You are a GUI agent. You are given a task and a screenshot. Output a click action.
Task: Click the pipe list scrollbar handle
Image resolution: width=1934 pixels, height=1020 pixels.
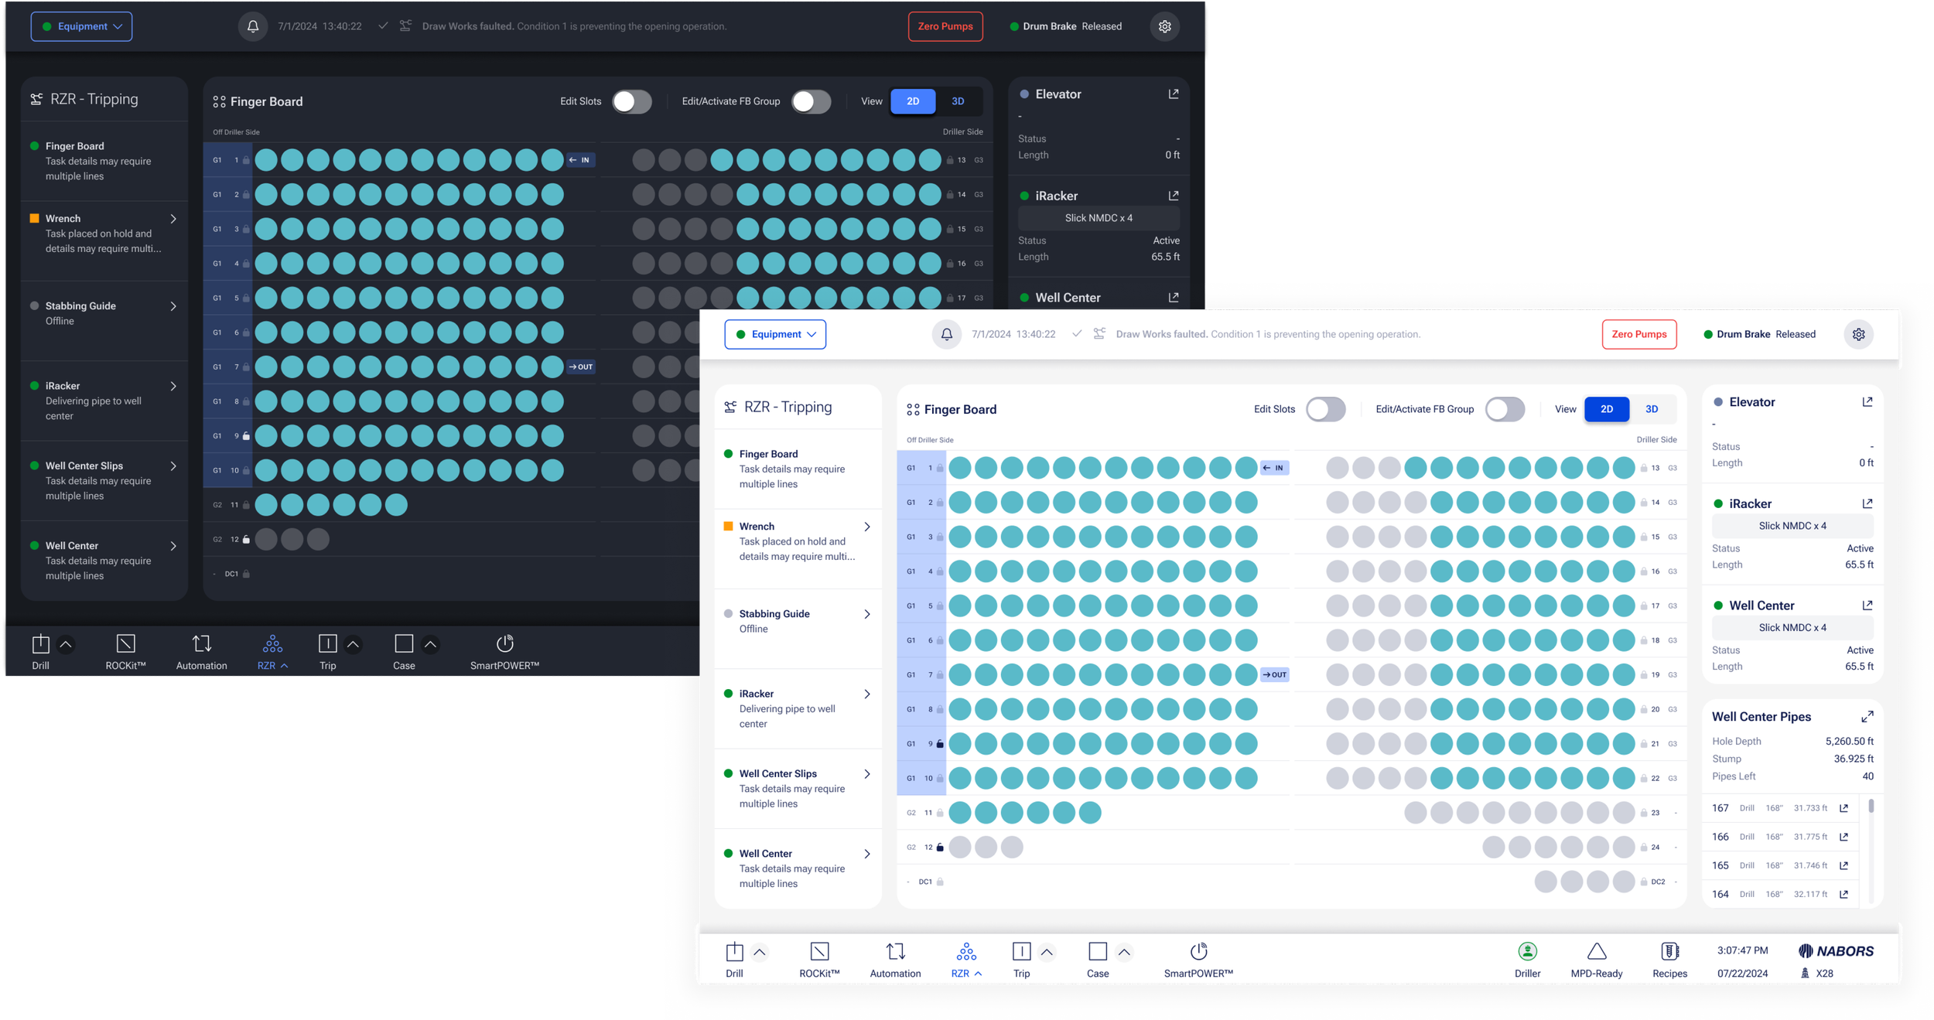[1871, 807]
